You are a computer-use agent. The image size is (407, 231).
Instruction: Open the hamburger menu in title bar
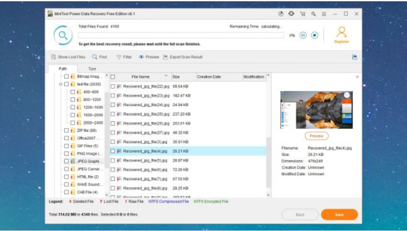click(x=324, y=14)
